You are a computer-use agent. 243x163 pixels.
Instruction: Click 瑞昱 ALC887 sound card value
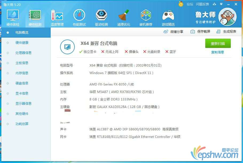click(x=134, y=129)
